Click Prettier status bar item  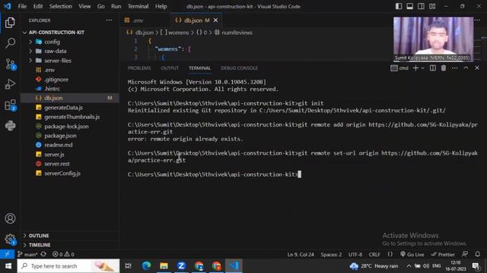pos(443,254)
